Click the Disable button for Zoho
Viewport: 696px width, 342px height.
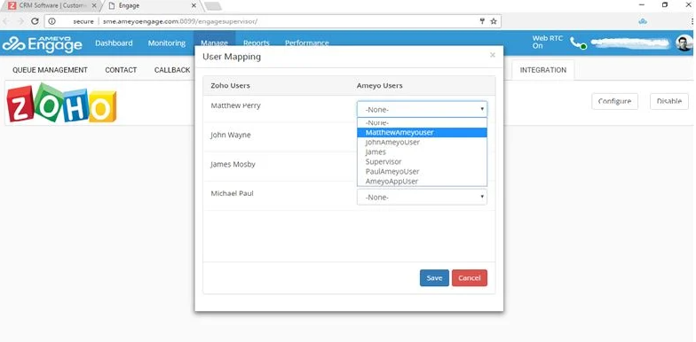669,101
